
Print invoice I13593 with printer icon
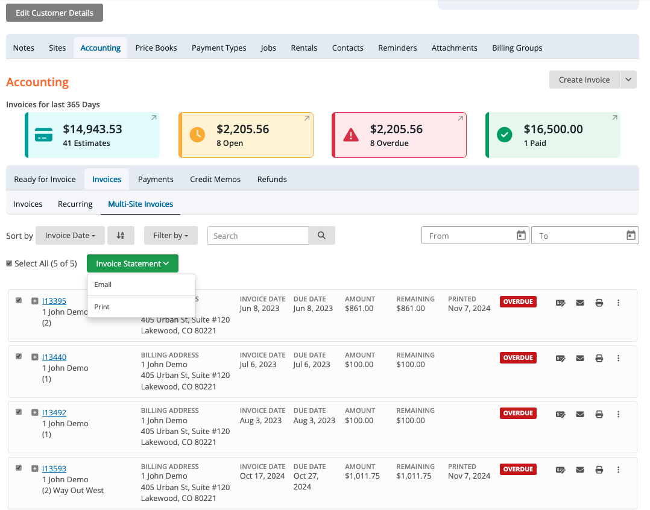599,470
